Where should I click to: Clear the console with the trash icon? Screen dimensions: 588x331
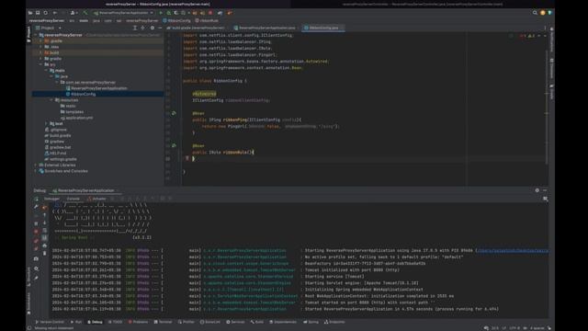coord(45,254)
